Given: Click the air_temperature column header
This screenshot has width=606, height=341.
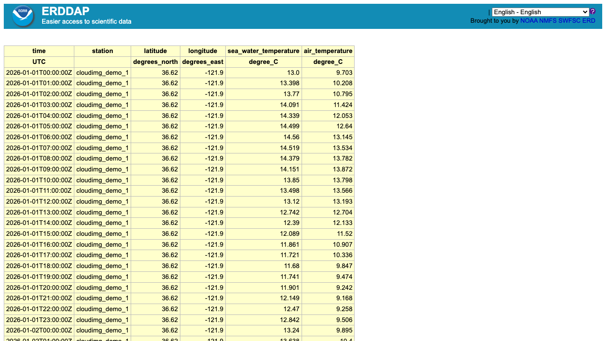Looking at the screenshot, I should pos(328,51).
